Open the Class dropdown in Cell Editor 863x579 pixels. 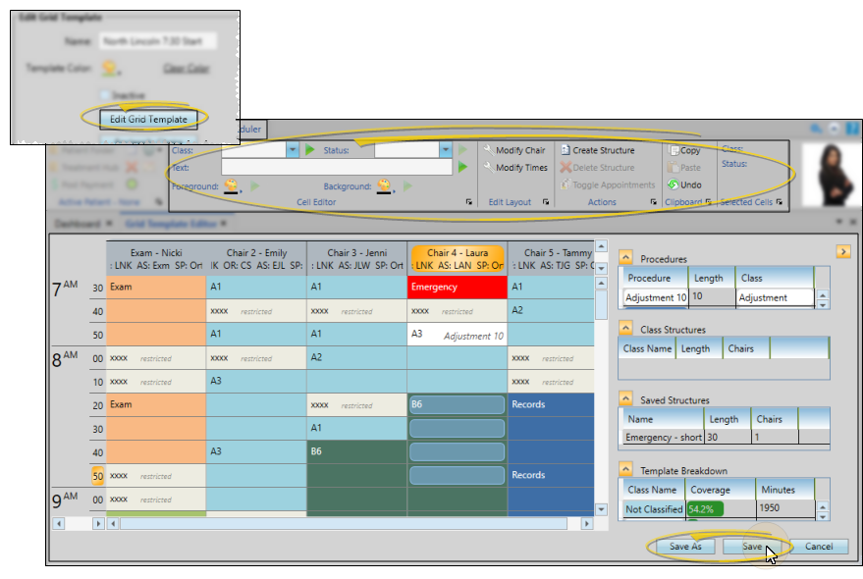[x=292, y=150]
